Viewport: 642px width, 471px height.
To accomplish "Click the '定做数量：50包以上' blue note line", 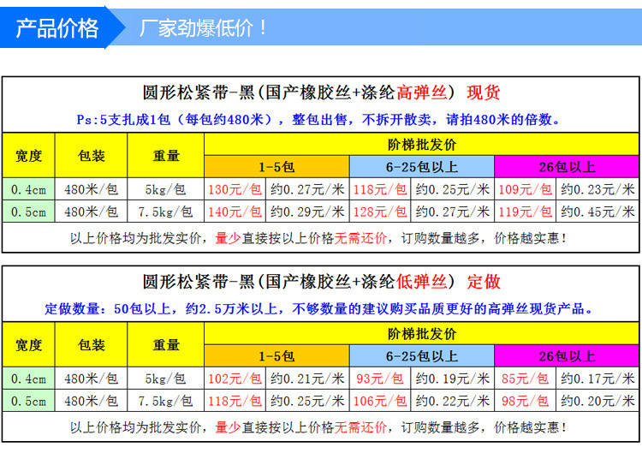I will (x=318, y=309).
